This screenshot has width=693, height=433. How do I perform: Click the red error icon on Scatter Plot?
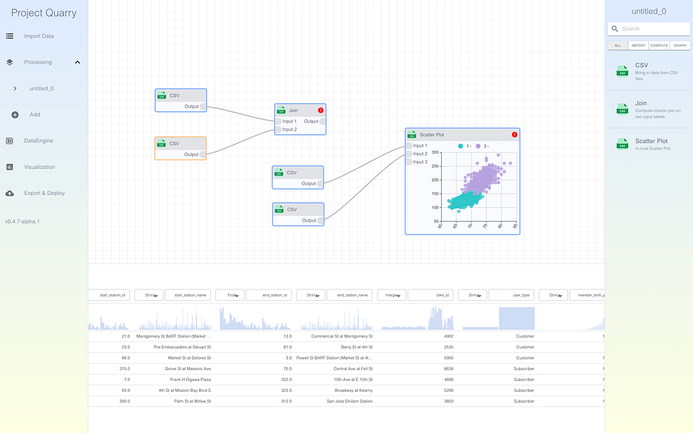tap(515, 135)
